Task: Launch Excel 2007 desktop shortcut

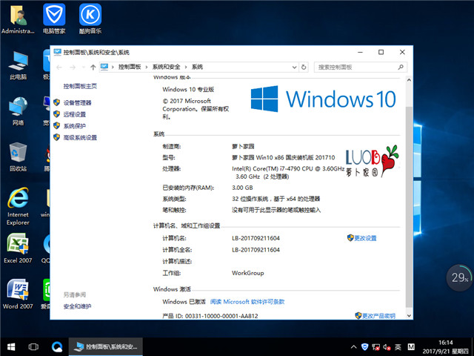Action: 18,248
